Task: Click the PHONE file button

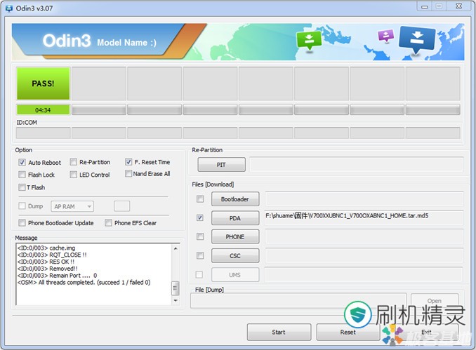Action: 235,237
